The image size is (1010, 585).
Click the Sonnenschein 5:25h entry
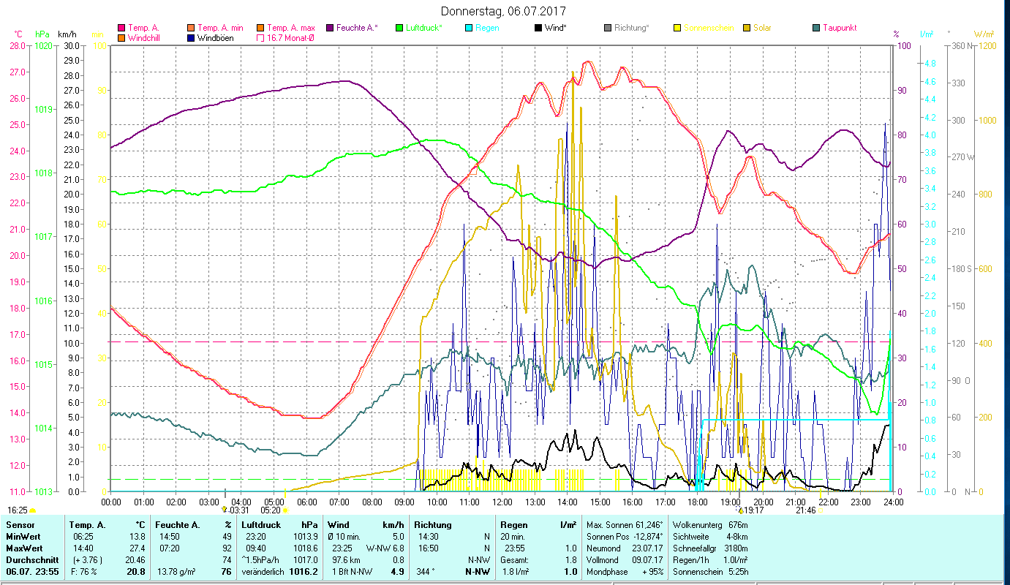click(709, 572)
